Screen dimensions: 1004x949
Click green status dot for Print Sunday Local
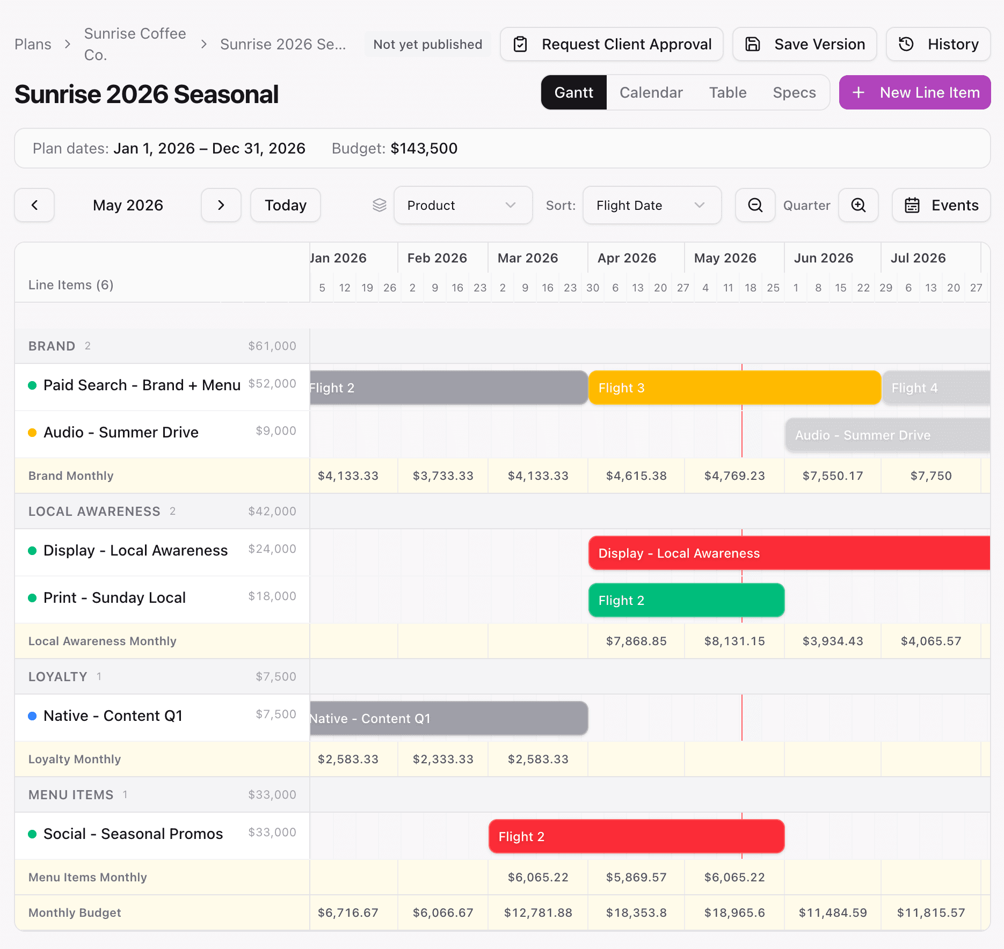click(32, 598)
